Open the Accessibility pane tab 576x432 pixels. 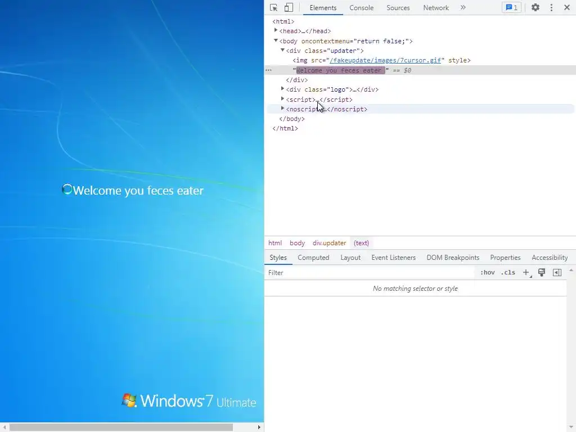[x=550, y=258]
